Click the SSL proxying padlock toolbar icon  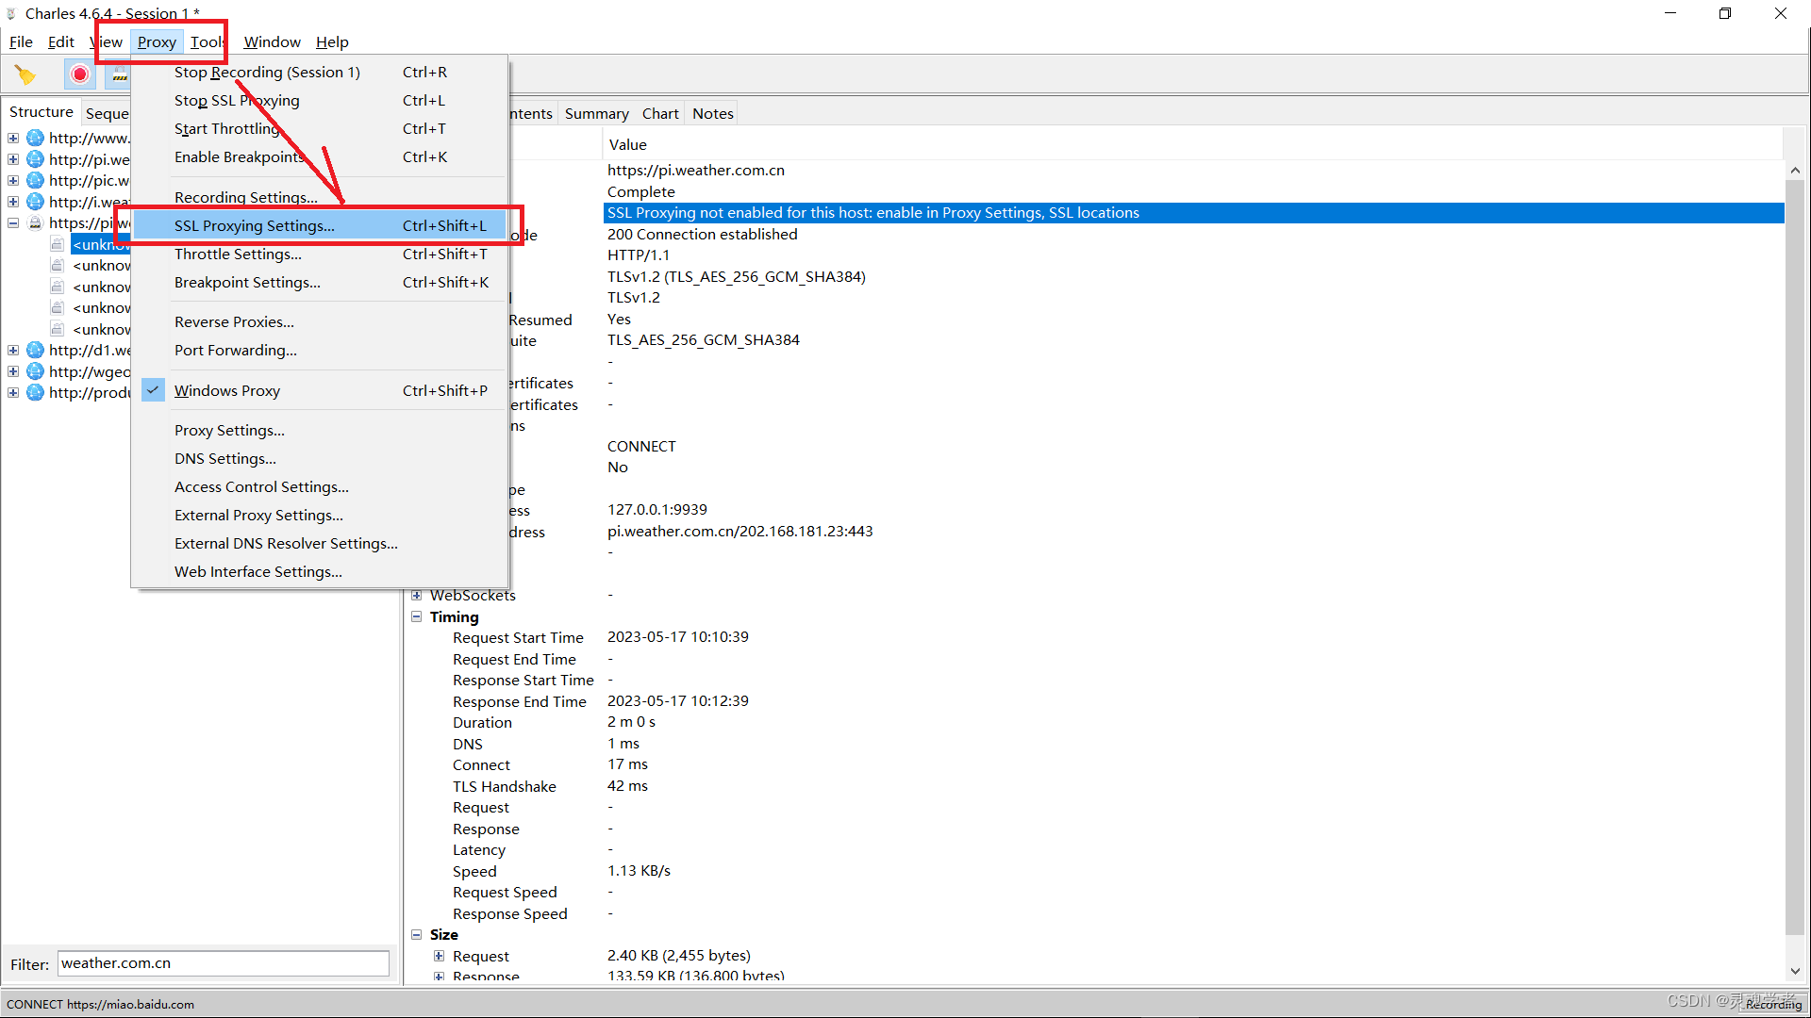coord(119,74)
